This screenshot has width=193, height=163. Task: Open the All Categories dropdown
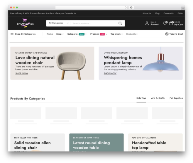pyautogui.click(x=59, y=23)
